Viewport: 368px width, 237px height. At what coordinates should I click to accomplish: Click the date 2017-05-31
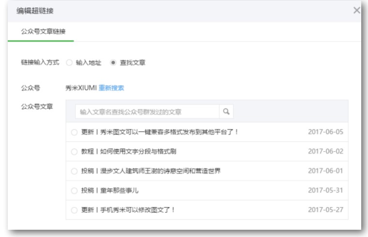click(325, 191)
